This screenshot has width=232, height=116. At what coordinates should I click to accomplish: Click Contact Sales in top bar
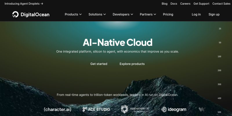pyautogui.click(x=221, y=4)
